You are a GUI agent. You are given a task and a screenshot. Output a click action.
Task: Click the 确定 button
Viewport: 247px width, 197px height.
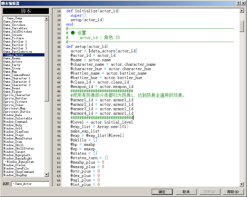(162, 192)
